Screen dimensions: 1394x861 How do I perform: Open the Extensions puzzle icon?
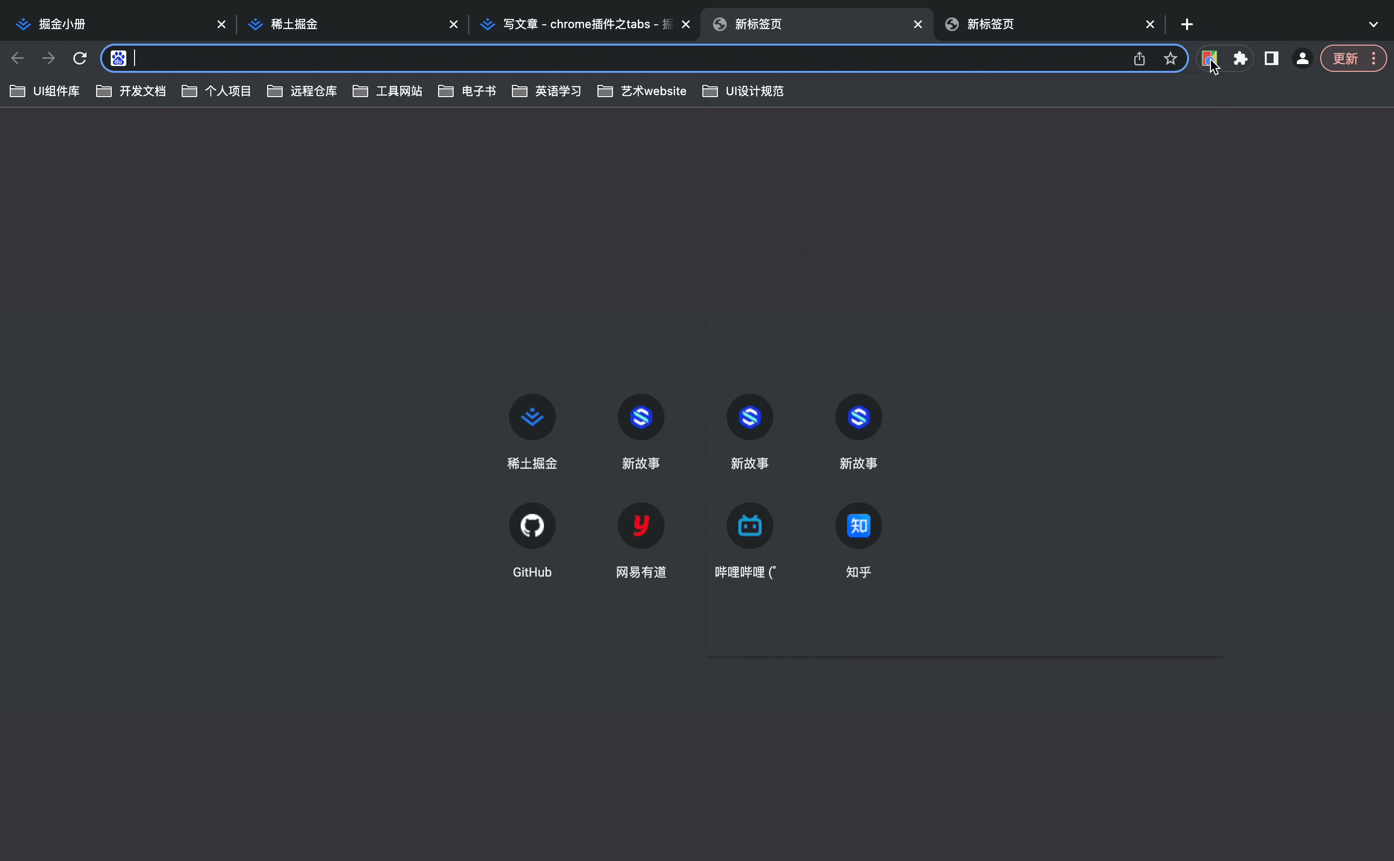1240,58
